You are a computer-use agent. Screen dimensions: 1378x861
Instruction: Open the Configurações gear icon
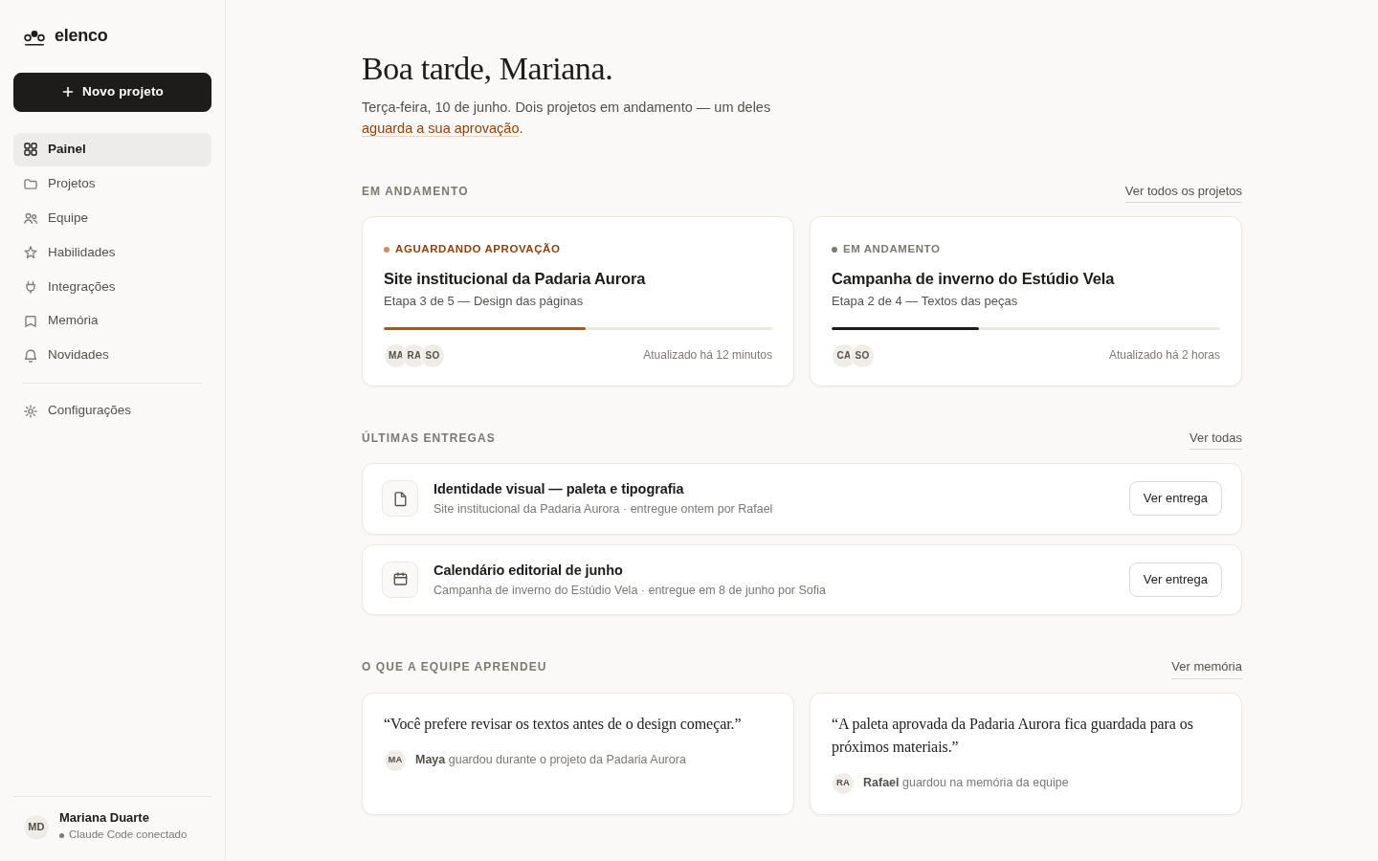pos(31,411)
